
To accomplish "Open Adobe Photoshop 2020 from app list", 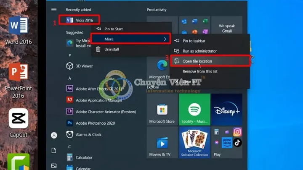I will 95,123.
